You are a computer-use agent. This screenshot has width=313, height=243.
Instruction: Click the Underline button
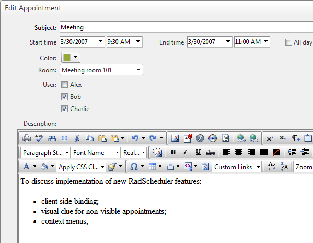198,152
